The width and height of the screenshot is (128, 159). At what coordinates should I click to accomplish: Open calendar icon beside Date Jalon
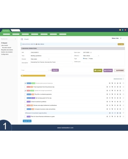pos(91,53)
